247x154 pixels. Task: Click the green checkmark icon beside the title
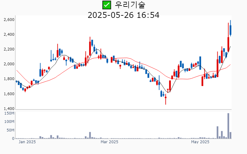107,5
